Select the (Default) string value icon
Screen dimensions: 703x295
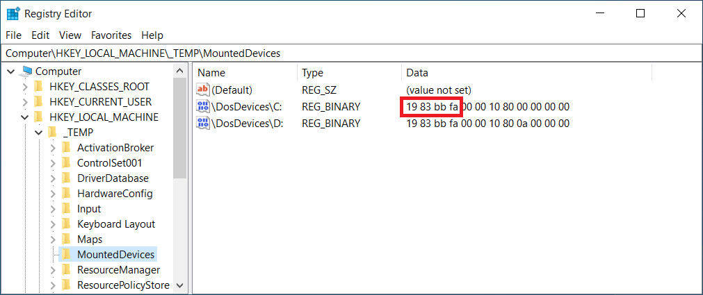point(203,90)
